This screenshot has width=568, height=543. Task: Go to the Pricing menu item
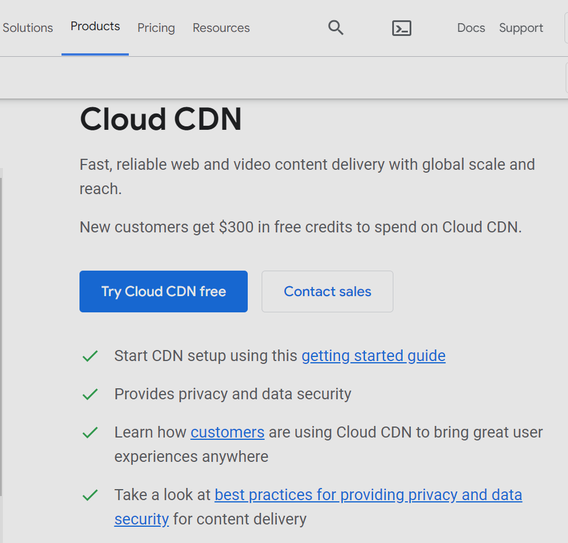pos(156,28)
